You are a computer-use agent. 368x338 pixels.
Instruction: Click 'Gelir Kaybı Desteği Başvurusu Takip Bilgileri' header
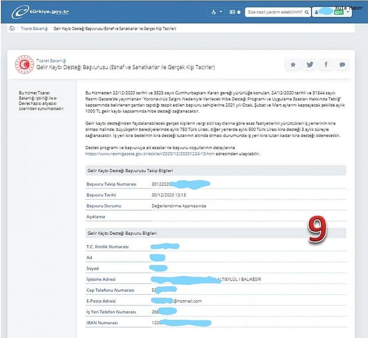(x=216, y=171)
